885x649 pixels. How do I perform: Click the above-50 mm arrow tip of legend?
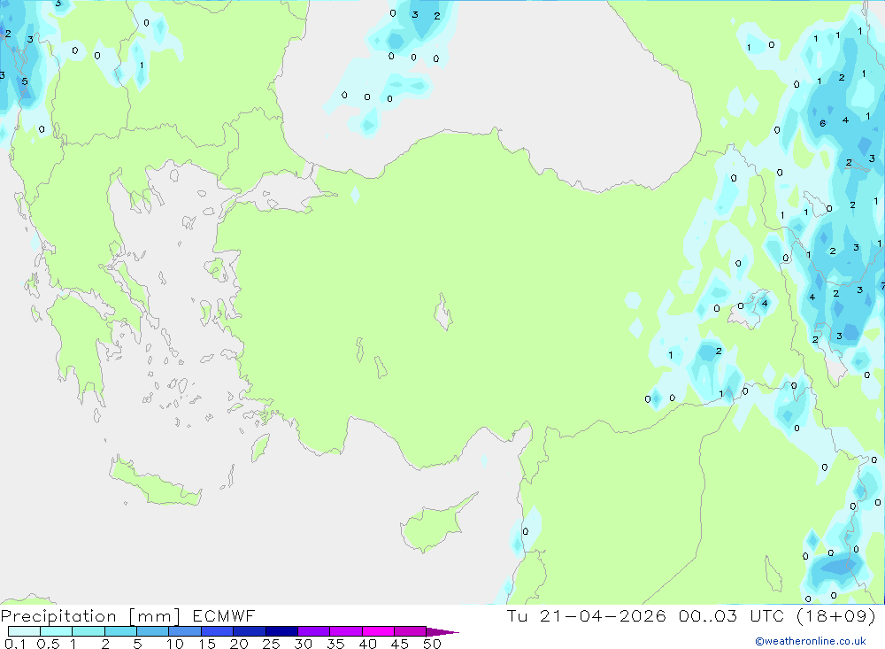(x=442, y=632)
